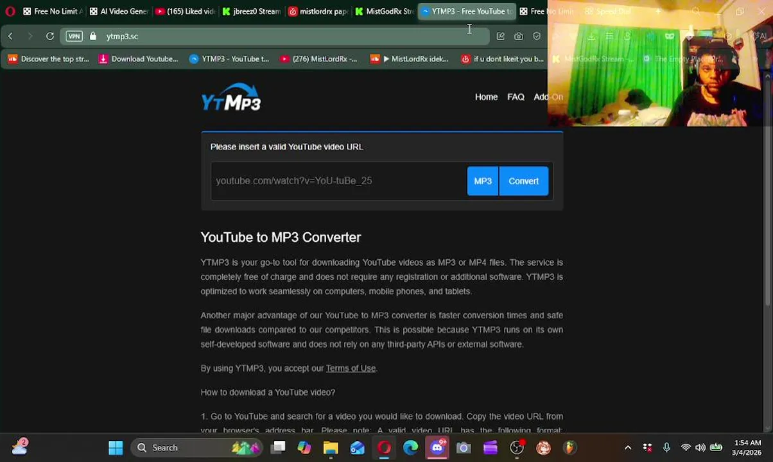Open Discord from the taskbar
Screen dimensions: 773x462
tap(437, 447)
